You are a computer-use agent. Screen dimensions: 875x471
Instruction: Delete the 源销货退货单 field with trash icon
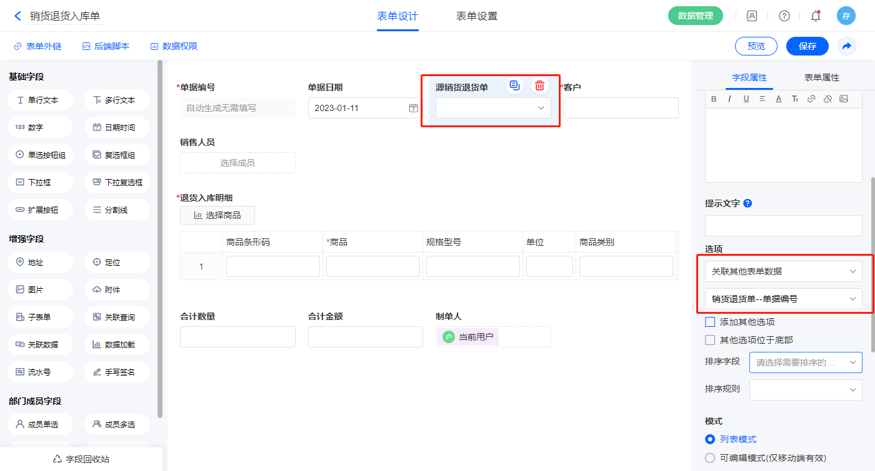(x=539, y=86)
